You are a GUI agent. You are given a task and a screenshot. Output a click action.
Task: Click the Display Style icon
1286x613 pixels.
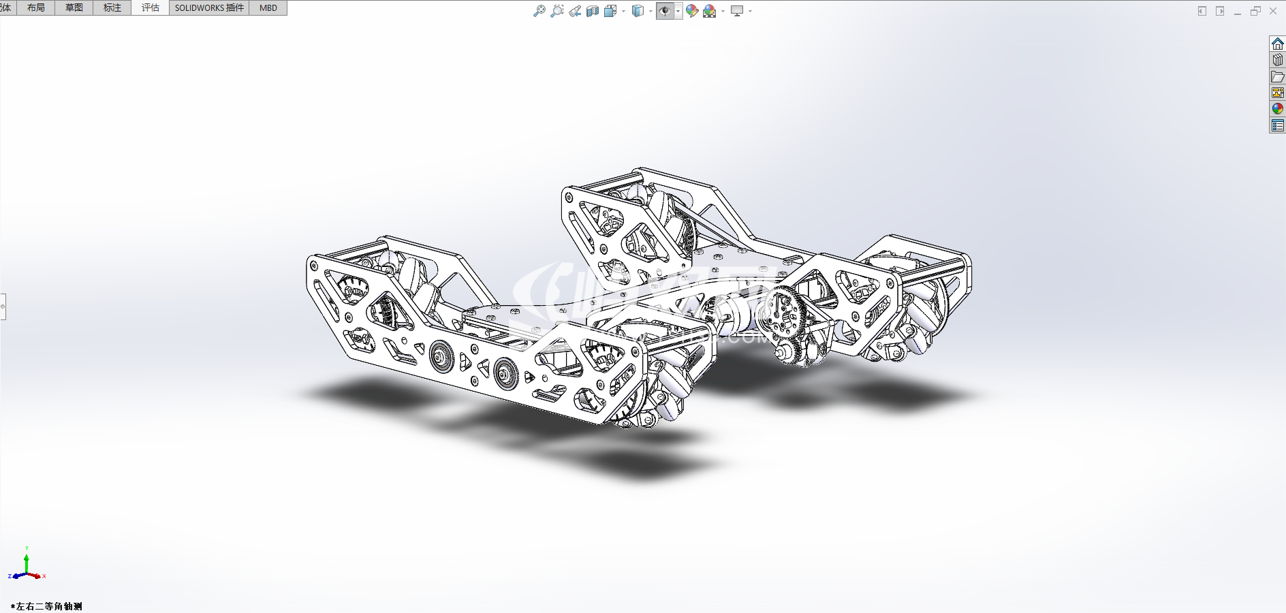638,11
